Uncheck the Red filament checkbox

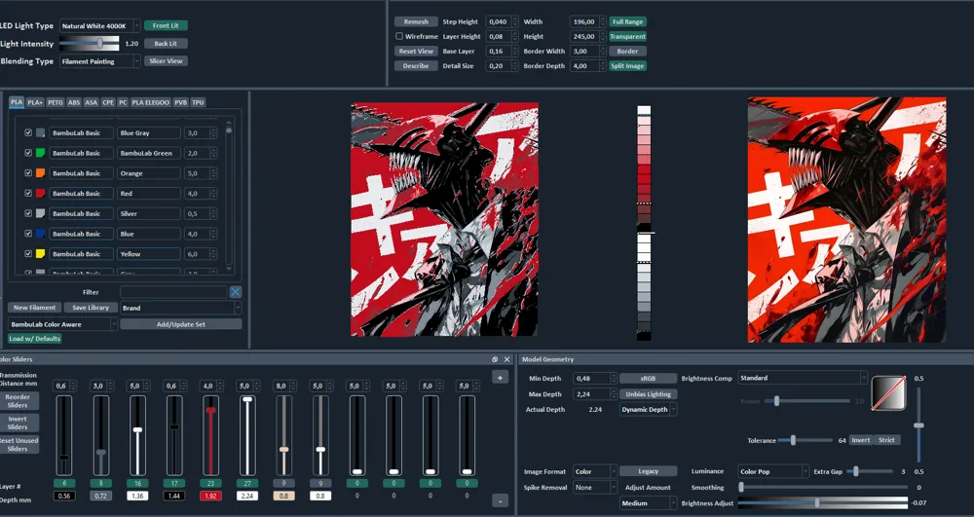[28, 193]
